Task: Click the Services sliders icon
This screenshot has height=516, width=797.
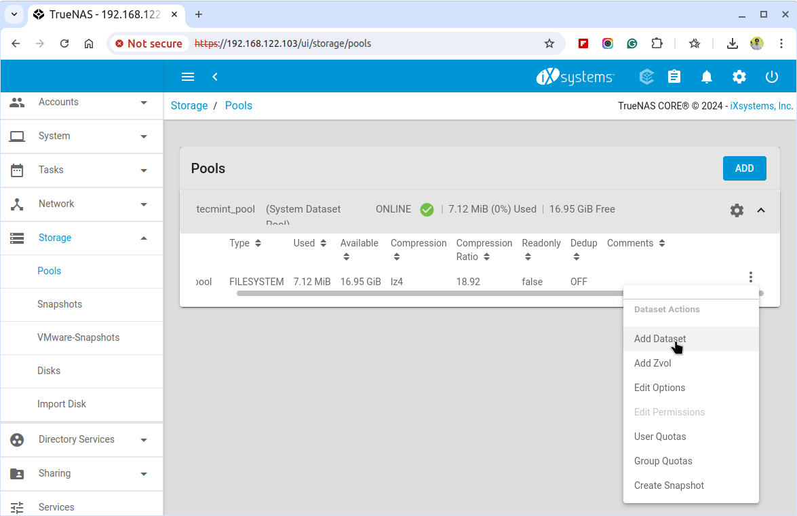Action: 17,507
